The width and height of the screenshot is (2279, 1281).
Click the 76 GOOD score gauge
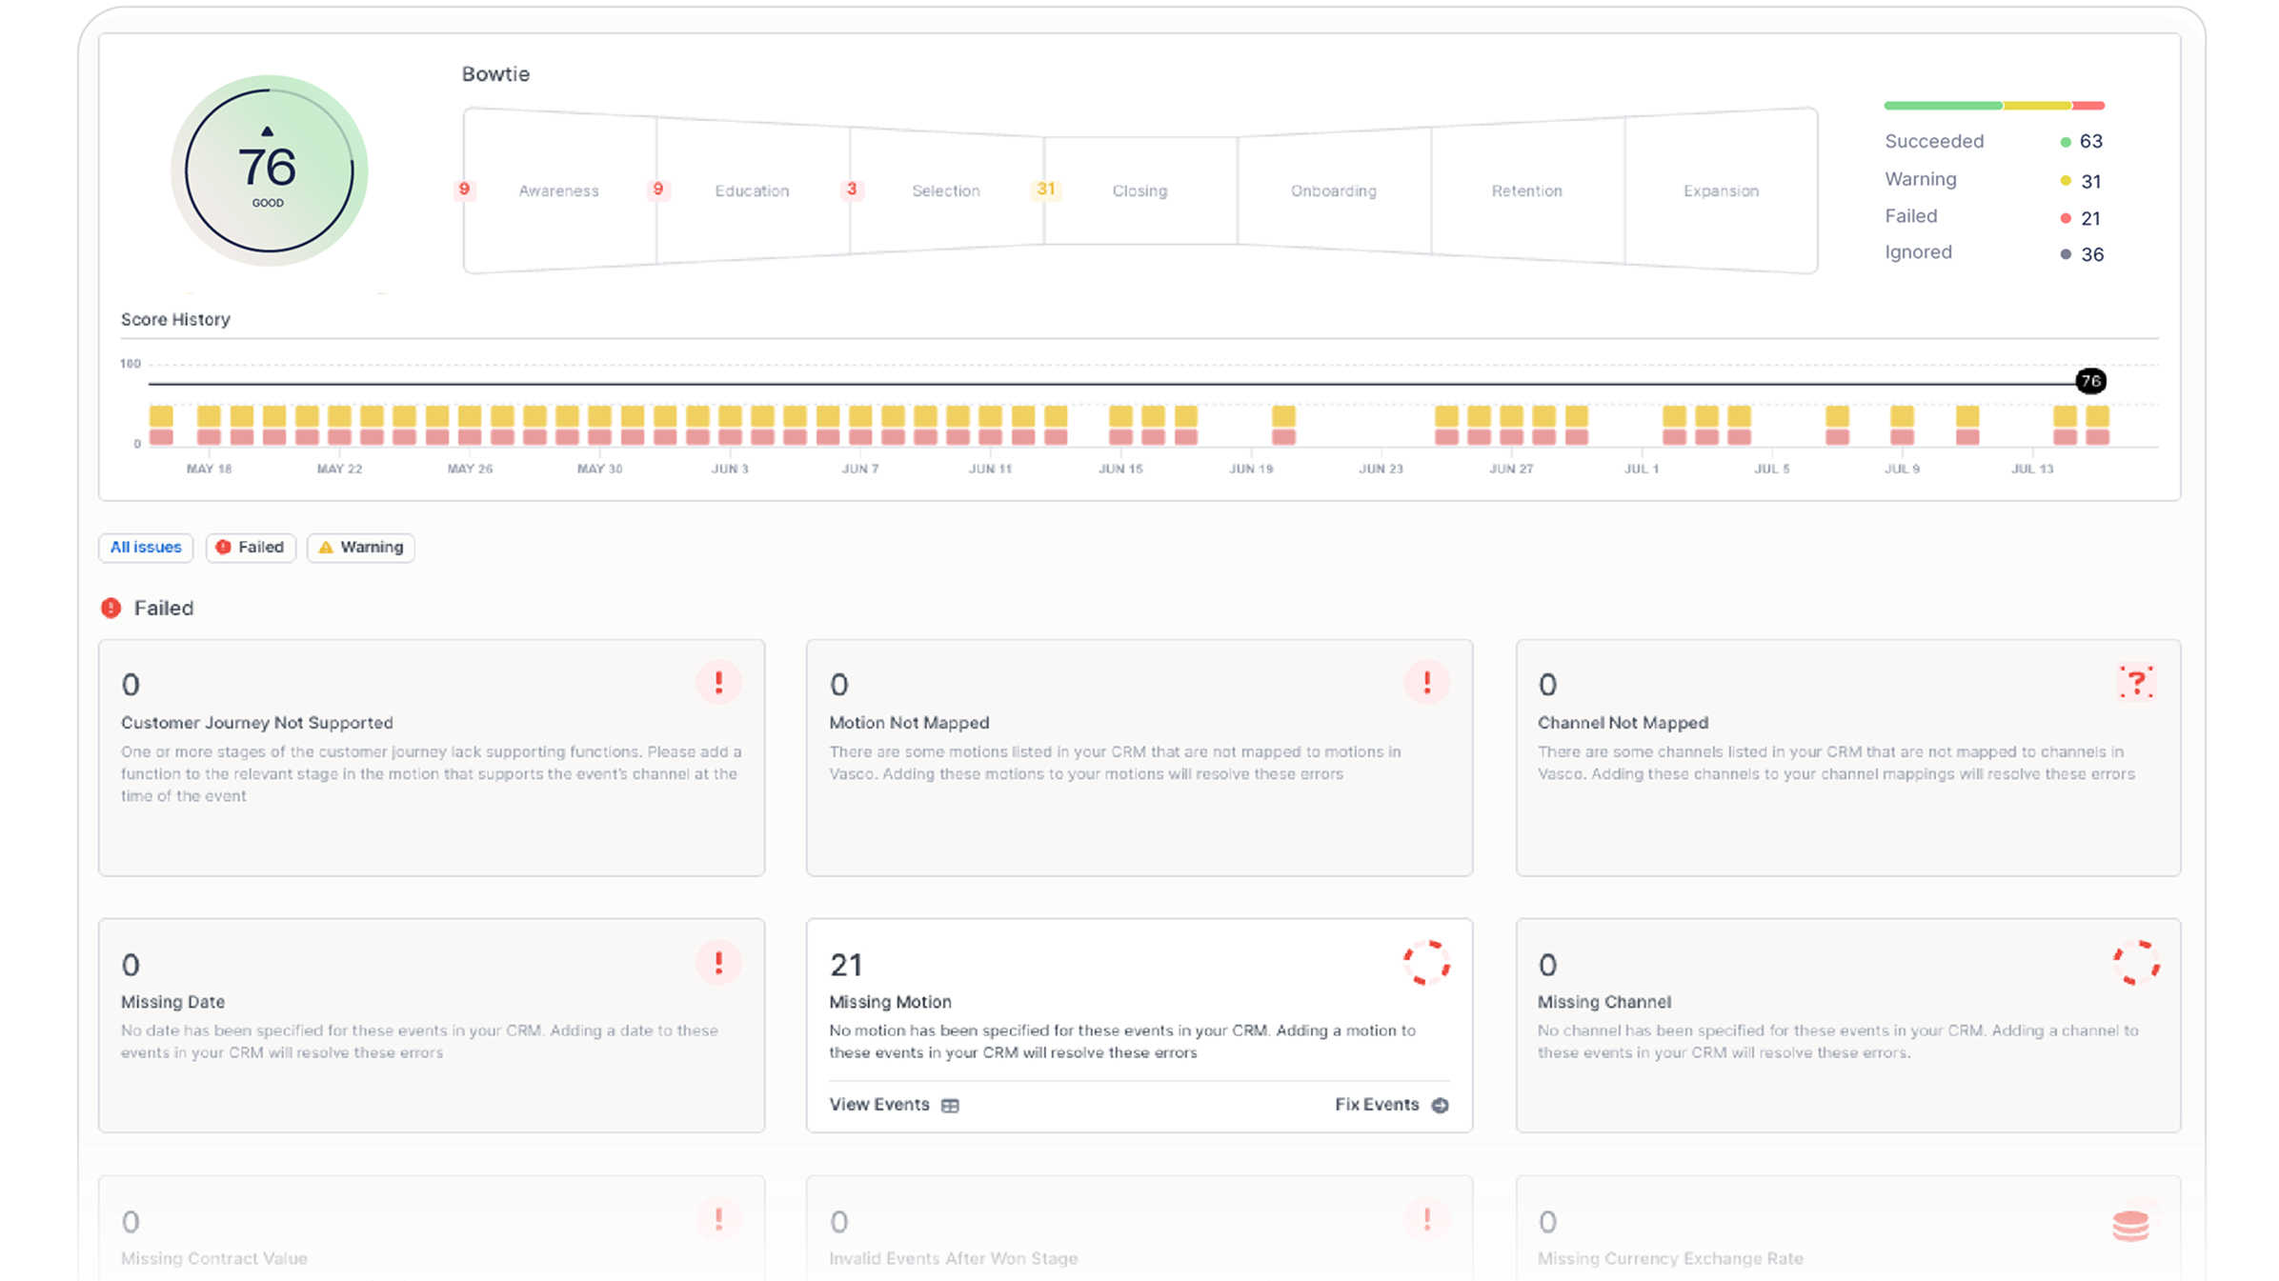pyautogui.click(x=269, y=171)
